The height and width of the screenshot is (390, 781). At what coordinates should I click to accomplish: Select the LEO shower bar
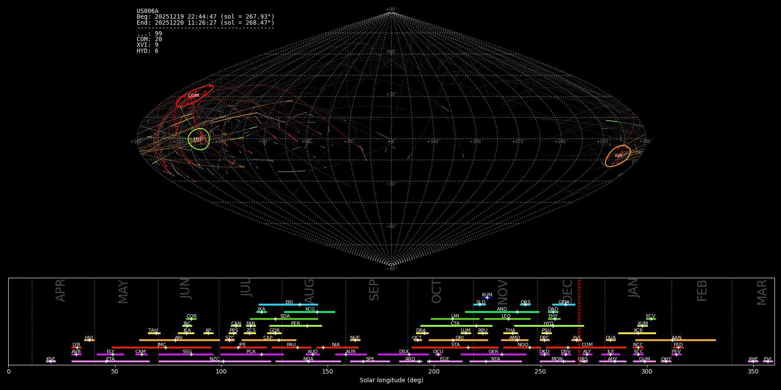507,319
